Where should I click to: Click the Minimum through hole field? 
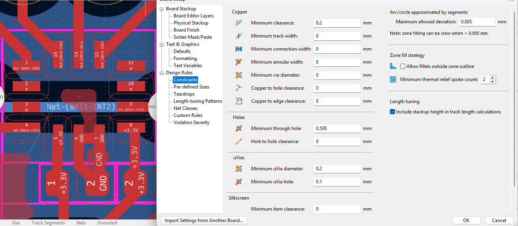click(337, 128)
